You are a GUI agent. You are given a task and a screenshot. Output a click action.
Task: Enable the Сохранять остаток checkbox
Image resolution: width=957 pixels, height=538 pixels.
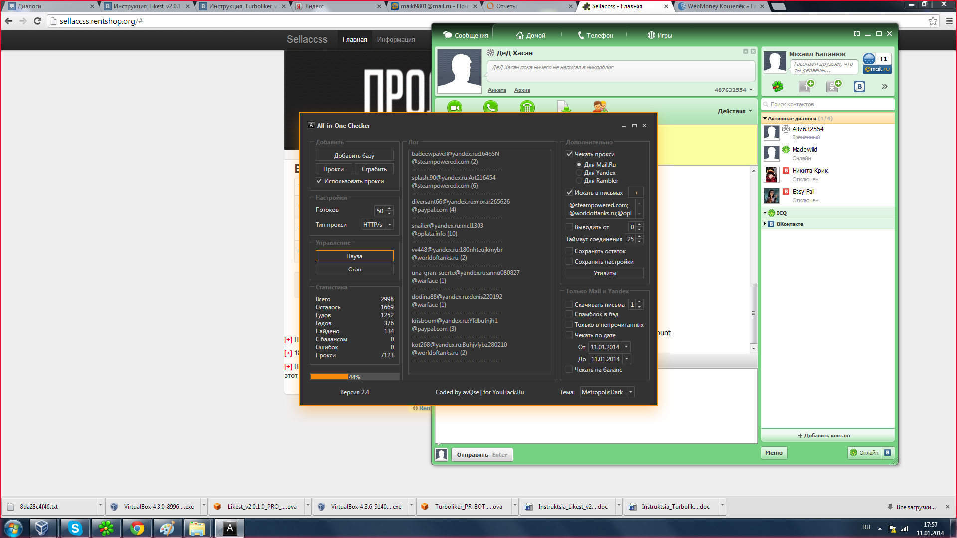(x=569, y=251)
